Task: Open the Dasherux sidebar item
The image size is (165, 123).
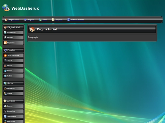Action: (13, 88)
